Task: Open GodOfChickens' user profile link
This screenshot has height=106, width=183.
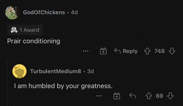Action: click(x=44, y=12)
